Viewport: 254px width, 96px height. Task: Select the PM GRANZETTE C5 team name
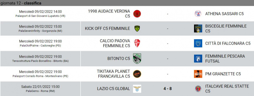(223, 74)
